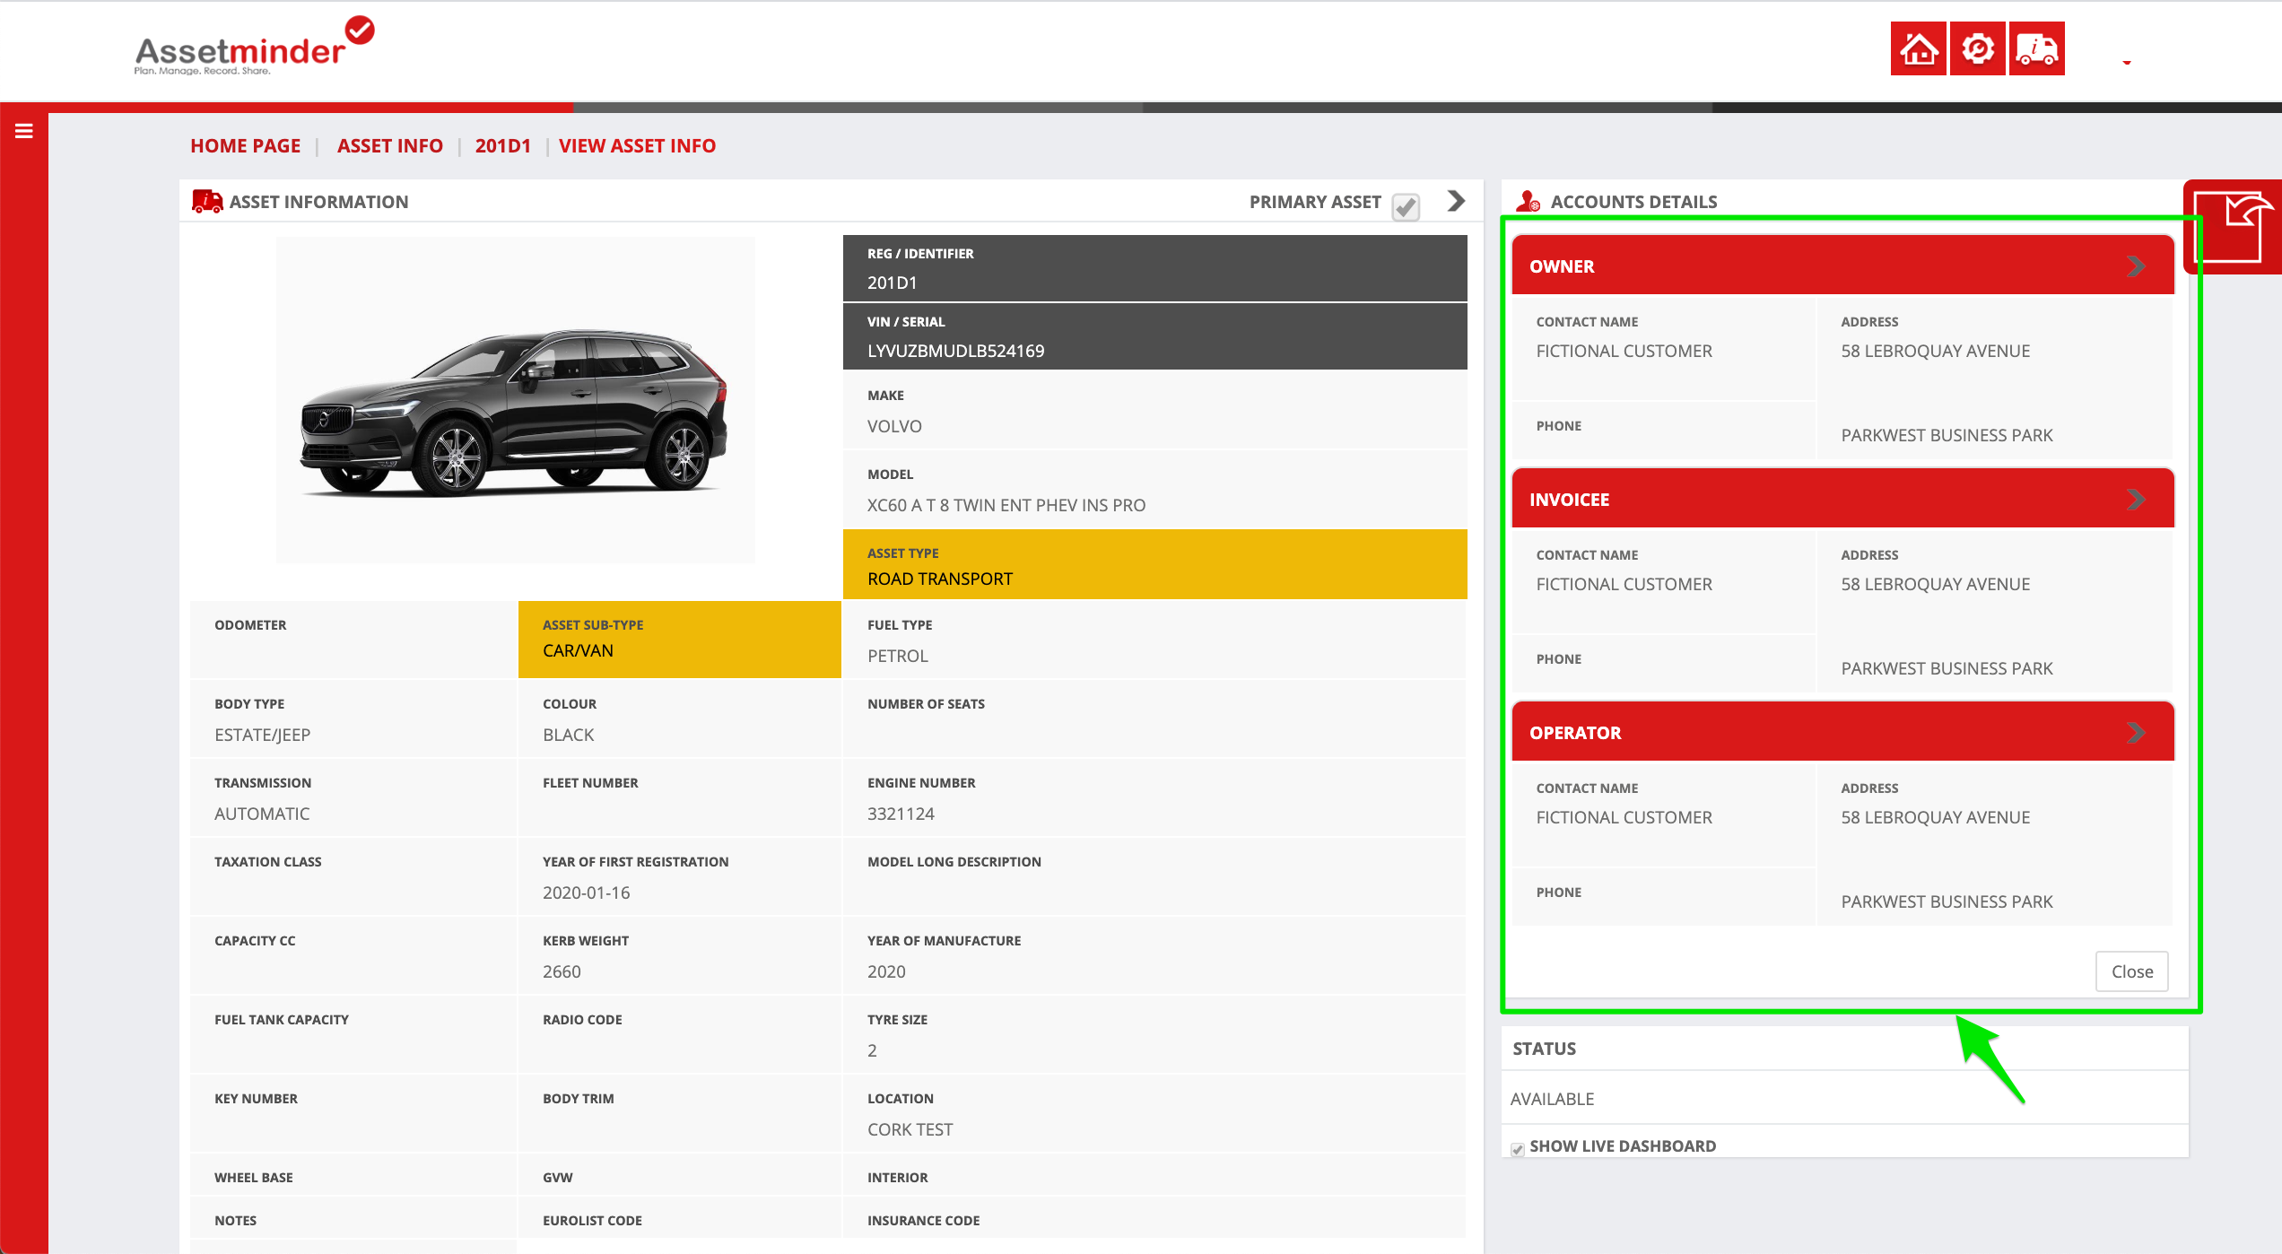Click the Number of Seats field
This screenshot has width=2282, height=1254.
1154,718
